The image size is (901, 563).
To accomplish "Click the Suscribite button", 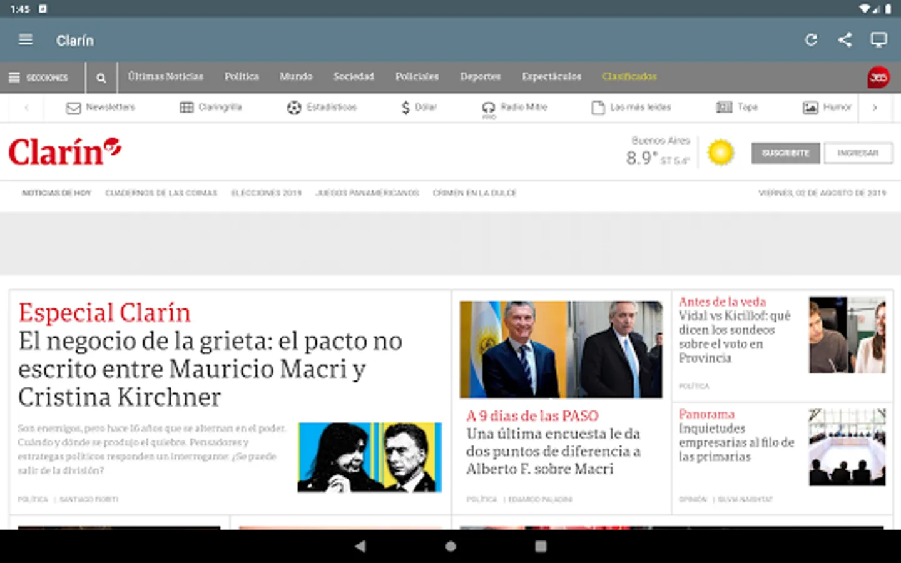I will 786,153.
